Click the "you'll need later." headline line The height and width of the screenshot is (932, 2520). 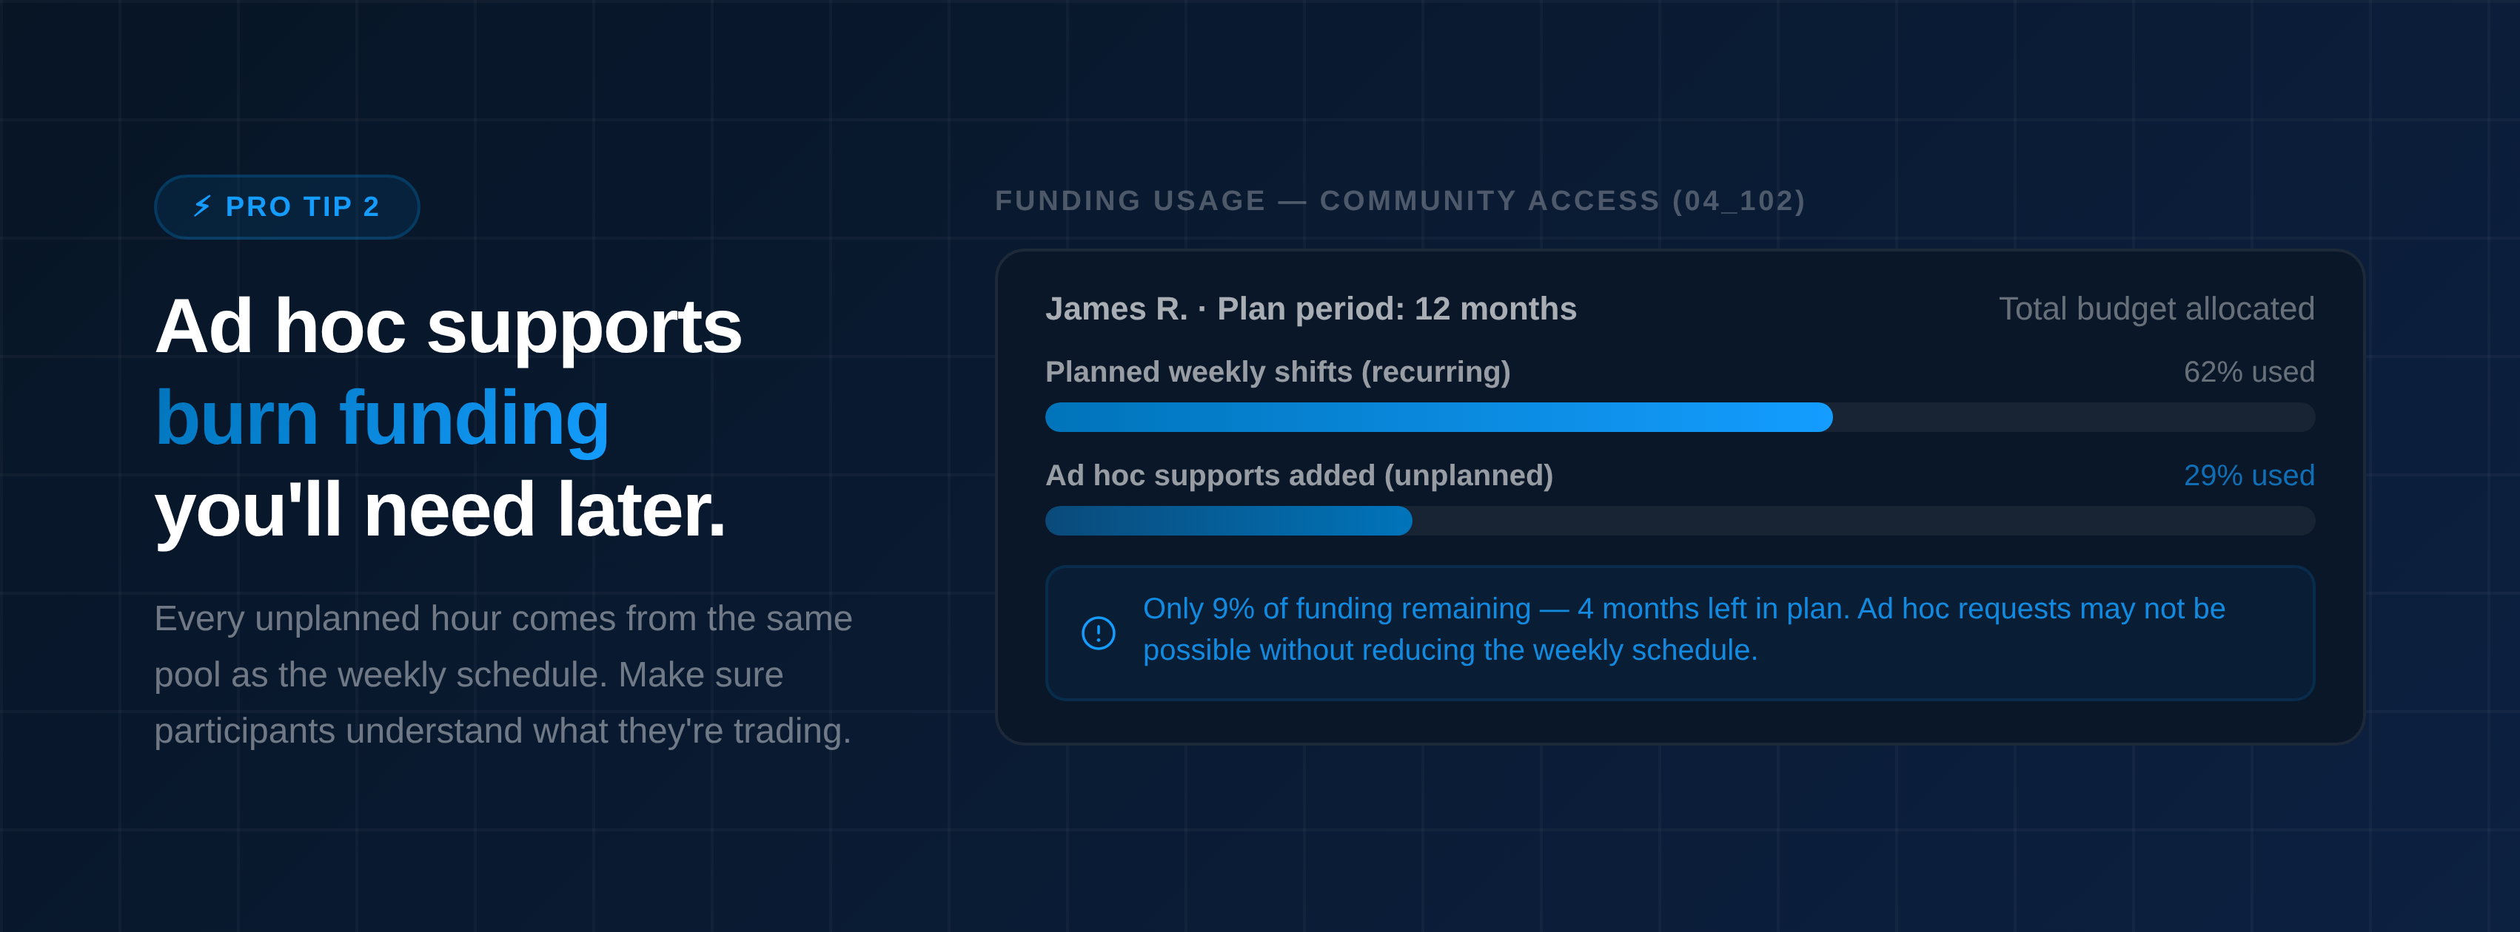[440, 510]
